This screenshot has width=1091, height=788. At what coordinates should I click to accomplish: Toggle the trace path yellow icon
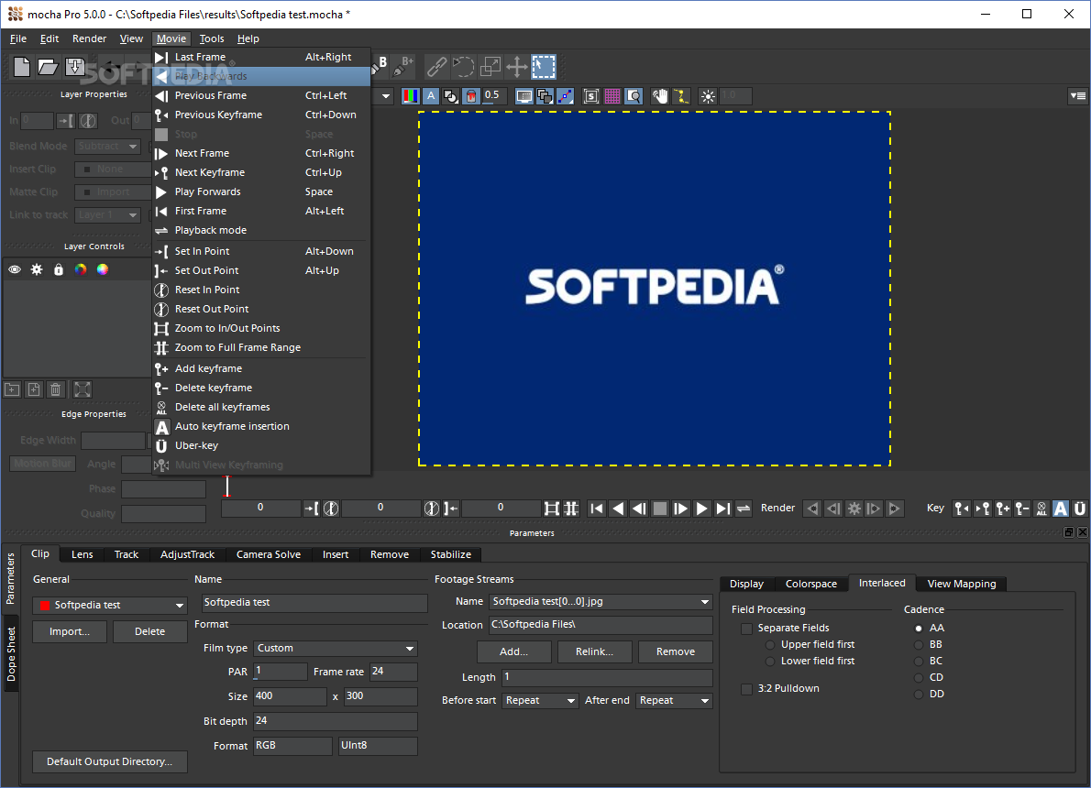click(x=681, y=96)
